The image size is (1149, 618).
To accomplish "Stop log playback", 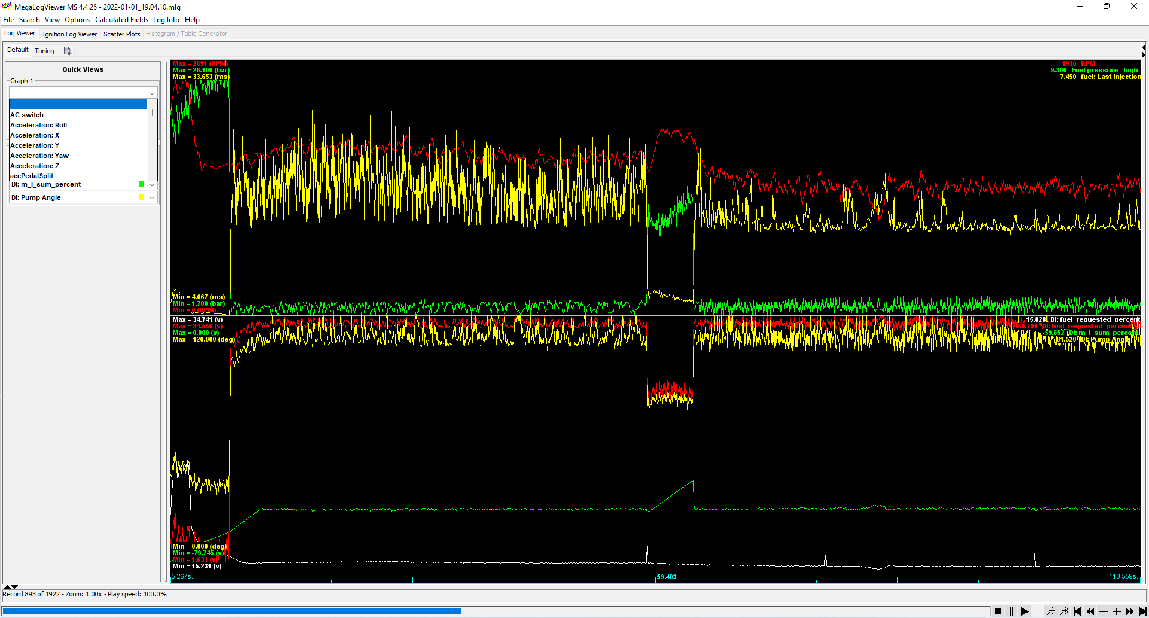I will click(998, 611).
